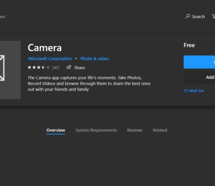The width and height of the screenshot is (215, 186).
Task: Open the Photo & video category link
Action: click(95, 59)
